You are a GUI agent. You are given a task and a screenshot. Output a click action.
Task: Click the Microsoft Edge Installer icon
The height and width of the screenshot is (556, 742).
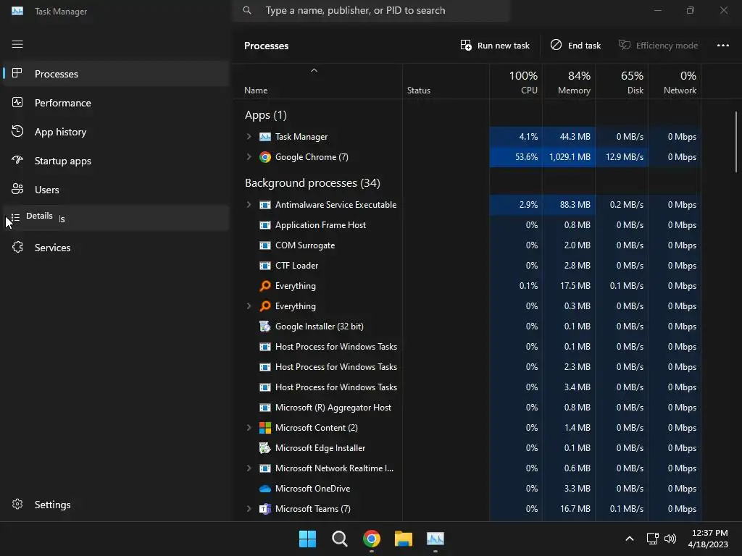(x=265, y=447)
